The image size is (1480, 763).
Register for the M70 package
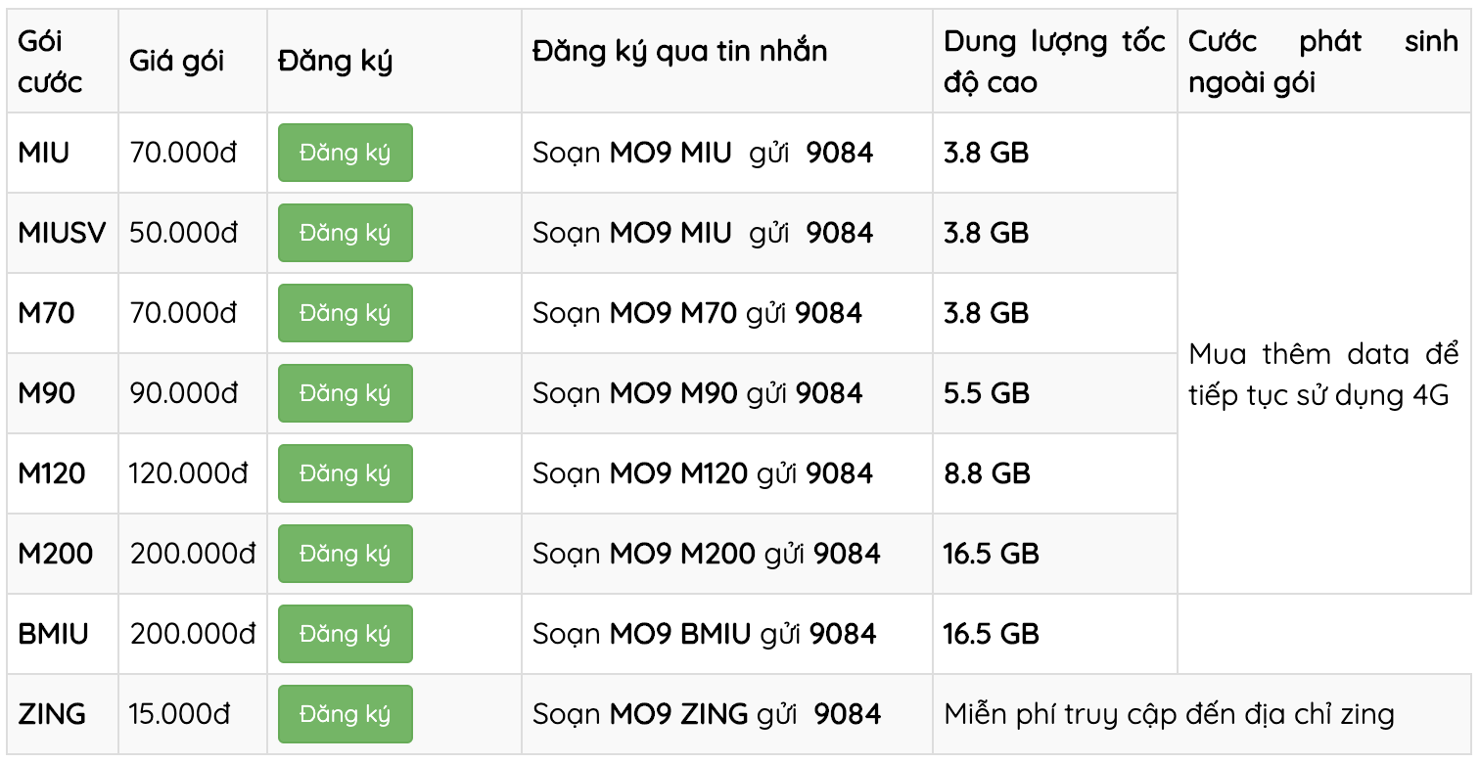346,313
